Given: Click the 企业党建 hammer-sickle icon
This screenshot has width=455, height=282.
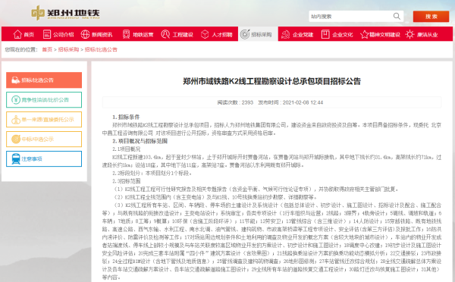Looking at the screenshot, I should (x=286, y=34).
